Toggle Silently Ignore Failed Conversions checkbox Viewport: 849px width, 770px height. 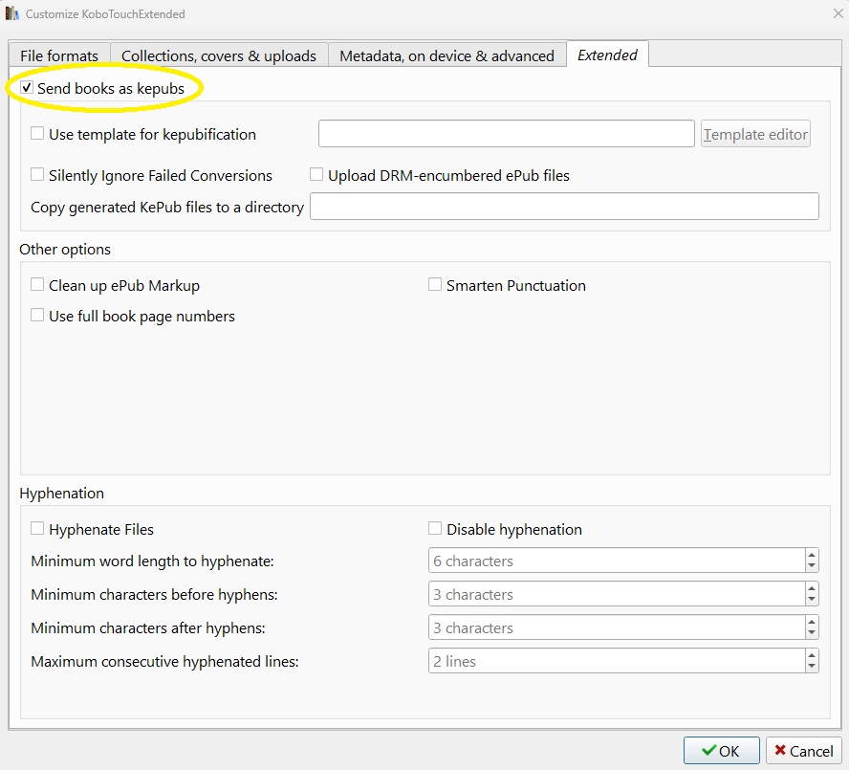point(38,175)
